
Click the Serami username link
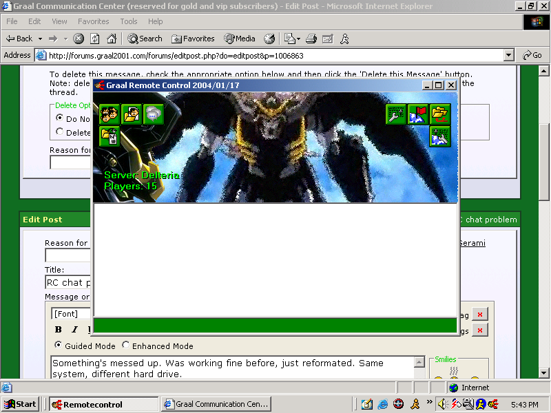472,243
